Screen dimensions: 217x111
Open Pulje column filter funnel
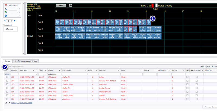96,70
